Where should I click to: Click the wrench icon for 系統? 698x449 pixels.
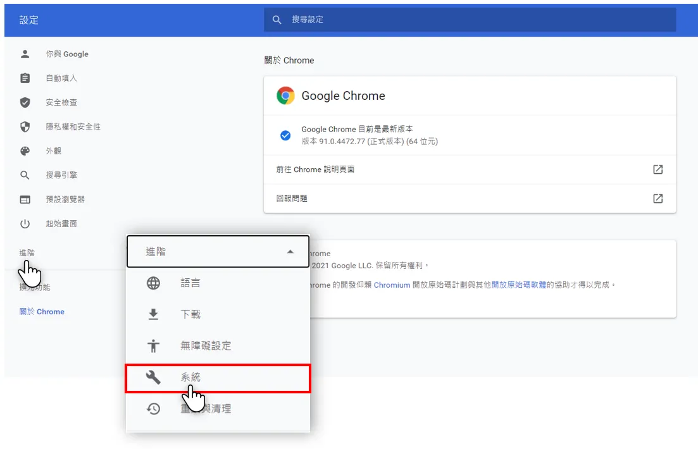click(x=153, y=378)
